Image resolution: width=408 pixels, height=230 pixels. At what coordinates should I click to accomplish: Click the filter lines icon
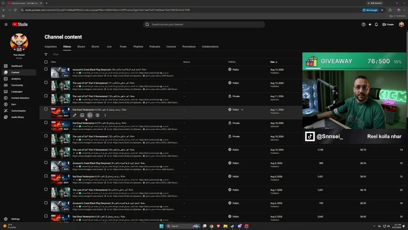[x=46, y=55]
